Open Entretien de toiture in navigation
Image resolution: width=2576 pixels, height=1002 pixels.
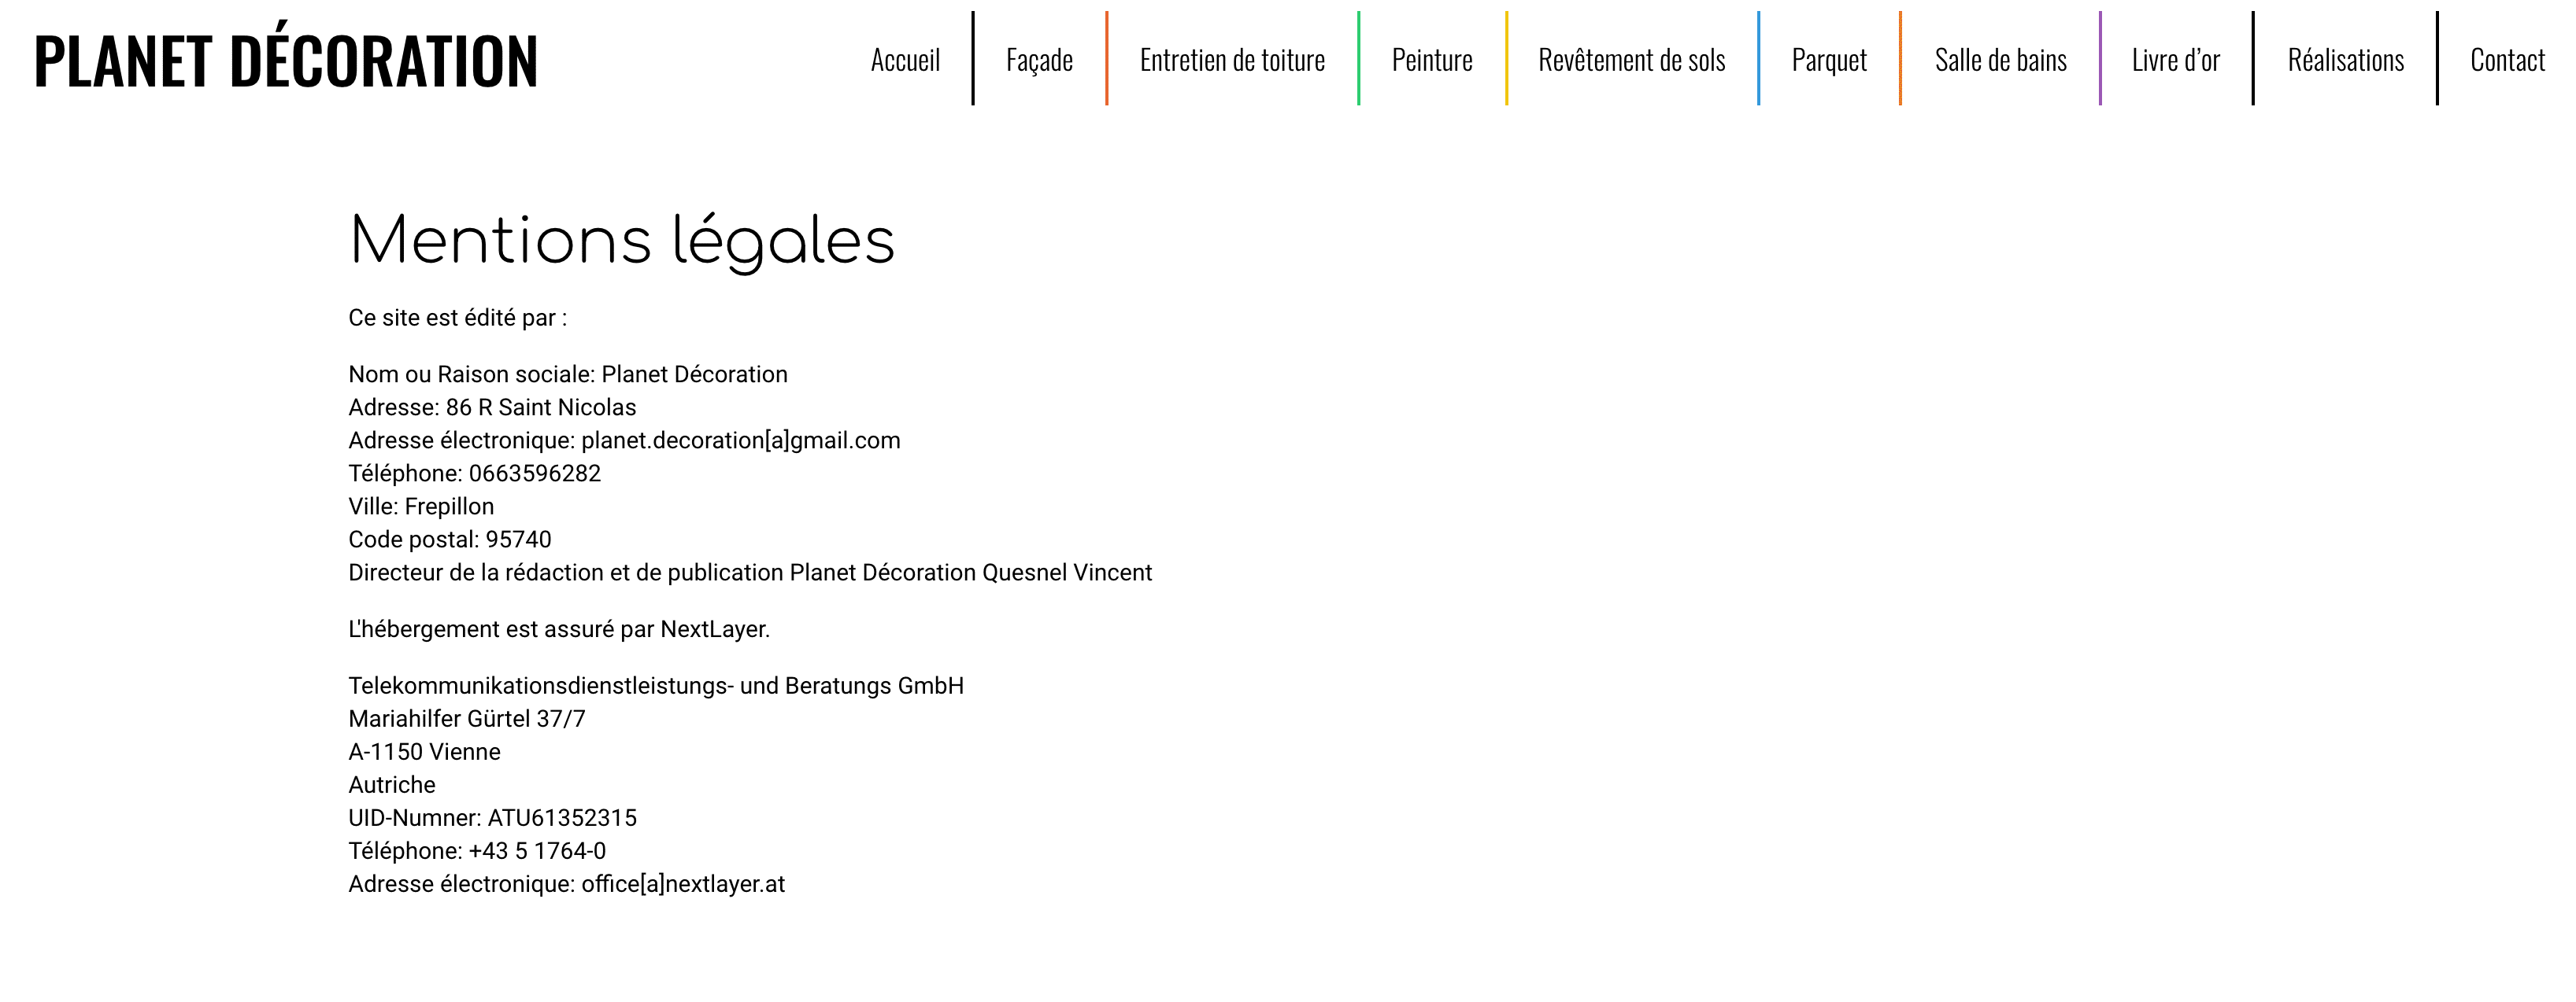point(1232,61)
